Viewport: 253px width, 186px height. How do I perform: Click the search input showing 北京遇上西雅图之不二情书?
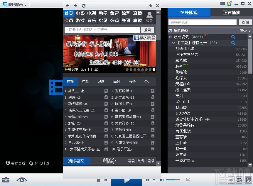point(101,29)
